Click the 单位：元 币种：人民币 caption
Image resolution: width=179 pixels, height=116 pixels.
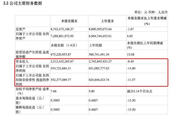click(x=151, y=12)
